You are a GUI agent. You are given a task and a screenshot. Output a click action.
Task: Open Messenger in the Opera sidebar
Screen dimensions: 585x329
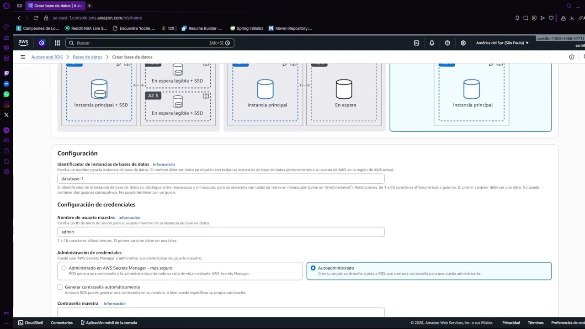[x=6, y=84]
